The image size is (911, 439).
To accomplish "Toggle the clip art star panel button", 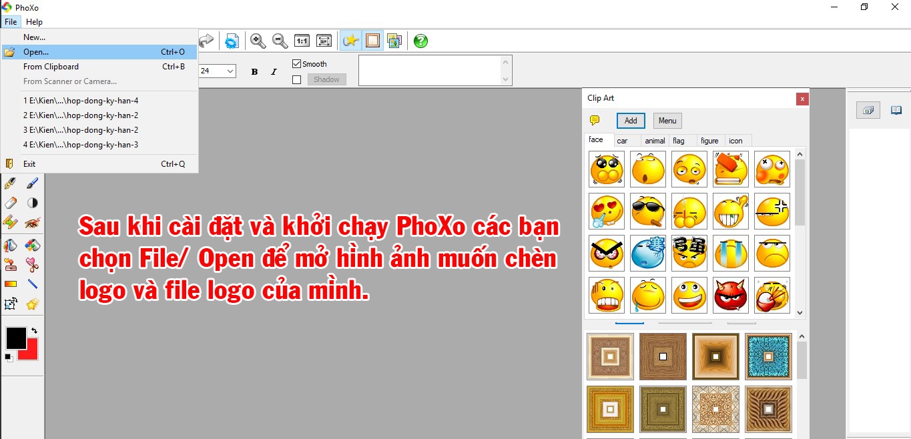I will click(x=350, y=41).
